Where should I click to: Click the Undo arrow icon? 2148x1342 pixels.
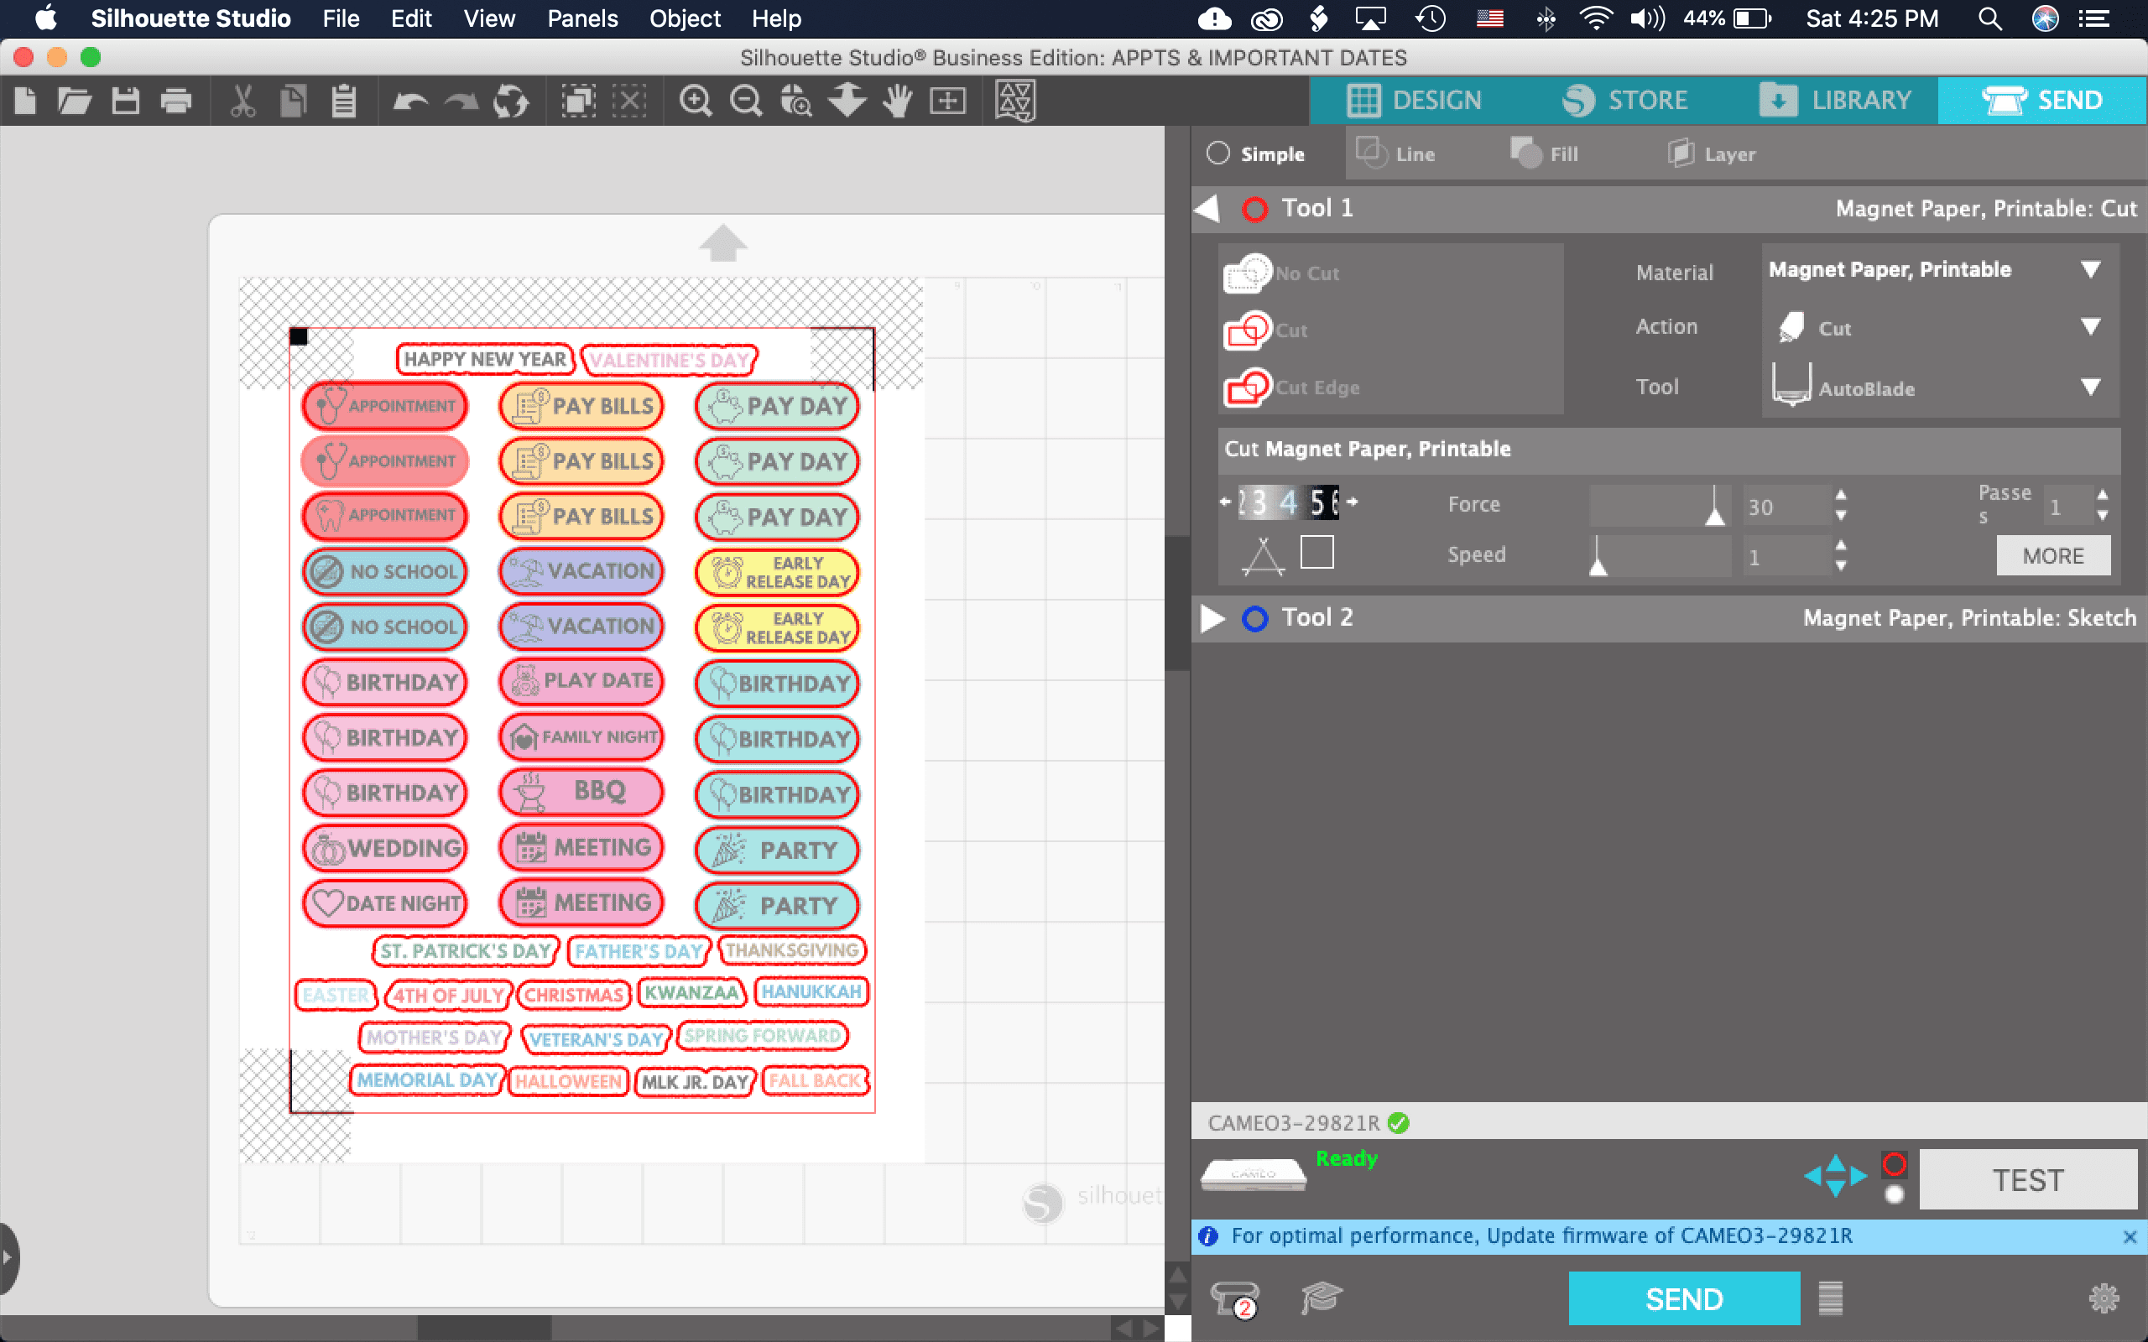(x=409, y=101)
